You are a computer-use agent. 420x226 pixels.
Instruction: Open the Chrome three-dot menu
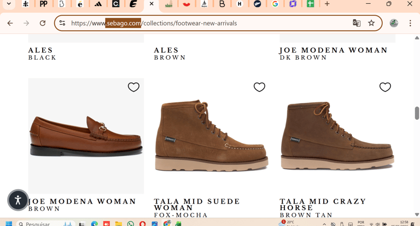pos(410,24)
